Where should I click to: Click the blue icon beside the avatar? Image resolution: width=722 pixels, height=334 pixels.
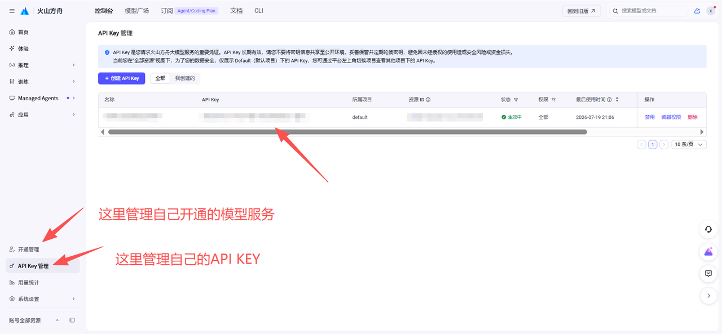pos(697,11)
